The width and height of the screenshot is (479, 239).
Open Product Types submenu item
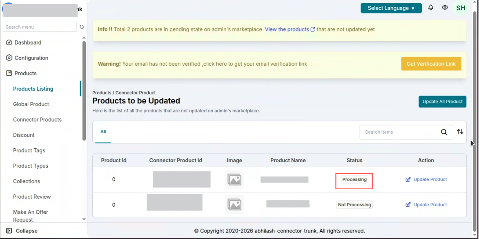click(31, 166)
